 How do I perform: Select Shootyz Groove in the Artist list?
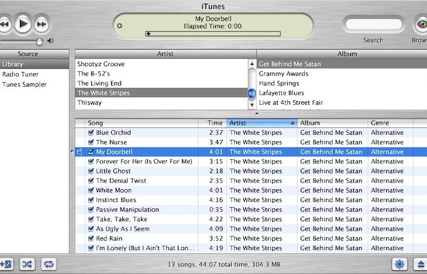pos(161,64)
